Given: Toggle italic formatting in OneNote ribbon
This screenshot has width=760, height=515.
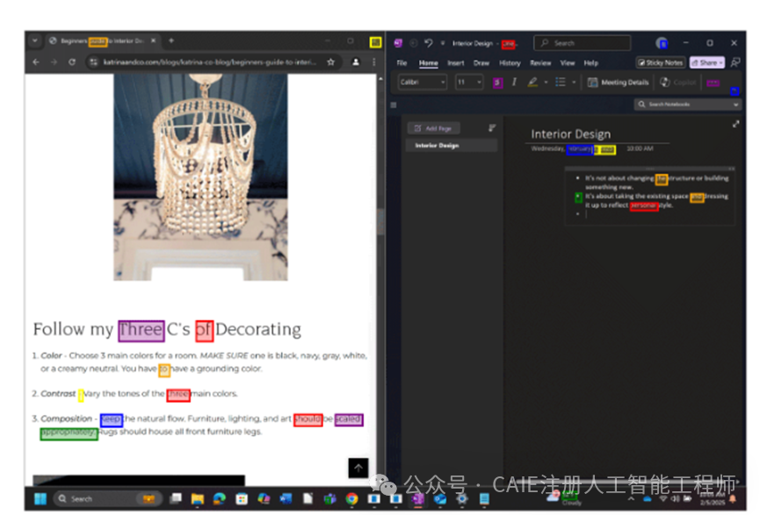Looking at the screenshot, I should click(x=514, y=82).
